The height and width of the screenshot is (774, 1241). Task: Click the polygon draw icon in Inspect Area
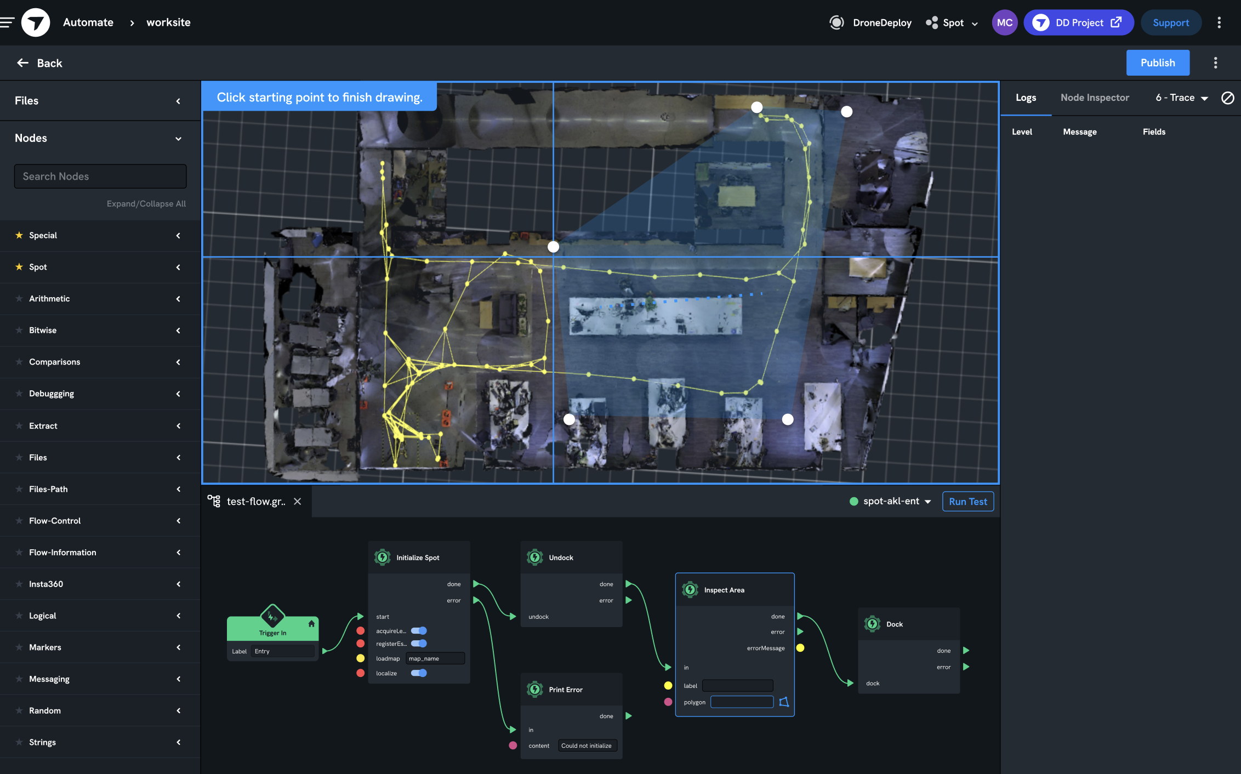coord(784,702)
